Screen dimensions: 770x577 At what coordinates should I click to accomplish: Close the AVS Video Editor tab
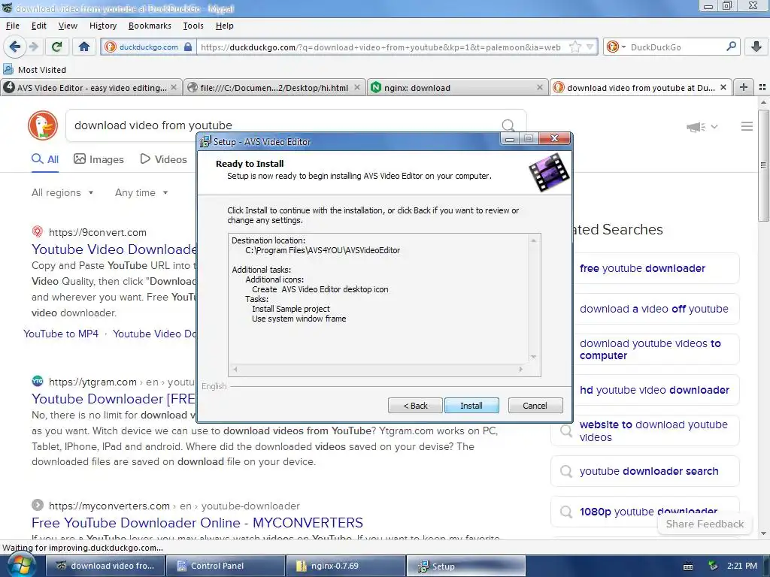pos(174,87)
